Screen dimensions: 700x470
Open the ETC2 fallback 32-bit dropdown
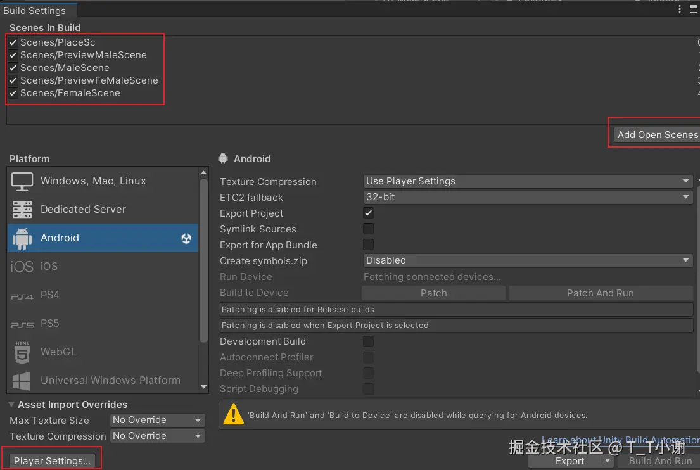point(528,197)
